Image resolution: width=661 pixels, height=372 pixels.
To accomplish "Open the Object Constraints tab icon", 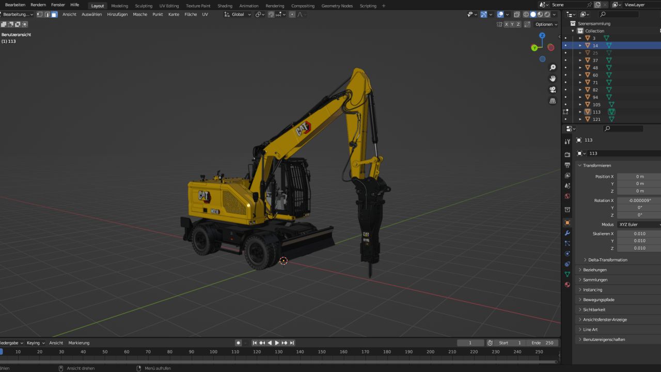I will pos(568,264).
